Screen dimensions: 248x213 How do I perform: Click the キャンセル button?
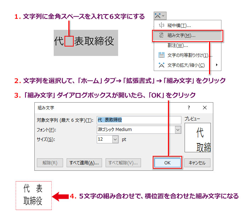(197, 163)
